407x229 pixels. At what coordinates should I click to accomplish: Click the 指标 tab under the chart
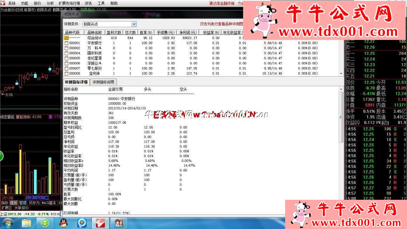[x=4, y=203]
